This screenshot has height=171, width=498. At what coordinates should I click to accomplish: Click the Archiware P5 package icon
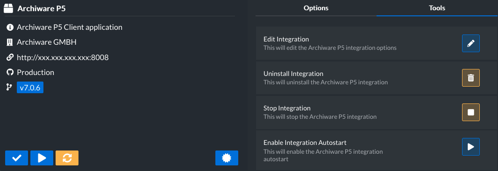(9, 8)
